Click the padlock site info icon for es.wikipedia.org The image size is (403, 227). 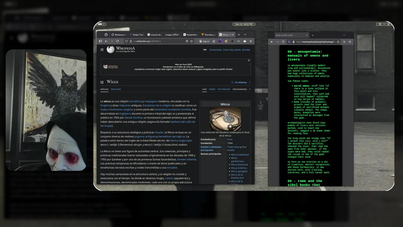pyautogui.click(x=131, y=41)
